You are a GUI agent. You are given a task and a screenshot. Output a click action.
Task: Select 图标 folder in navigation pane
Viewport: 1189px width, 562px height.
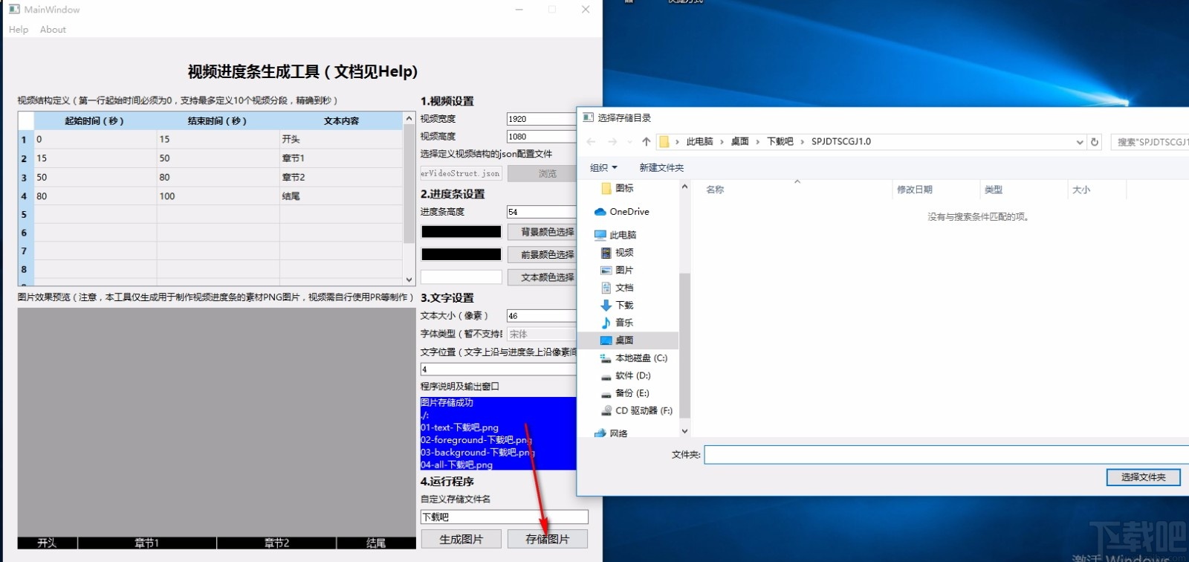624,189
